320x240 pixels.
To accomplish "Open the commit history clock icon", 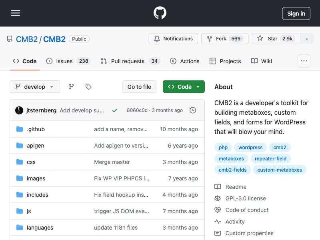I will click(193, 110).
